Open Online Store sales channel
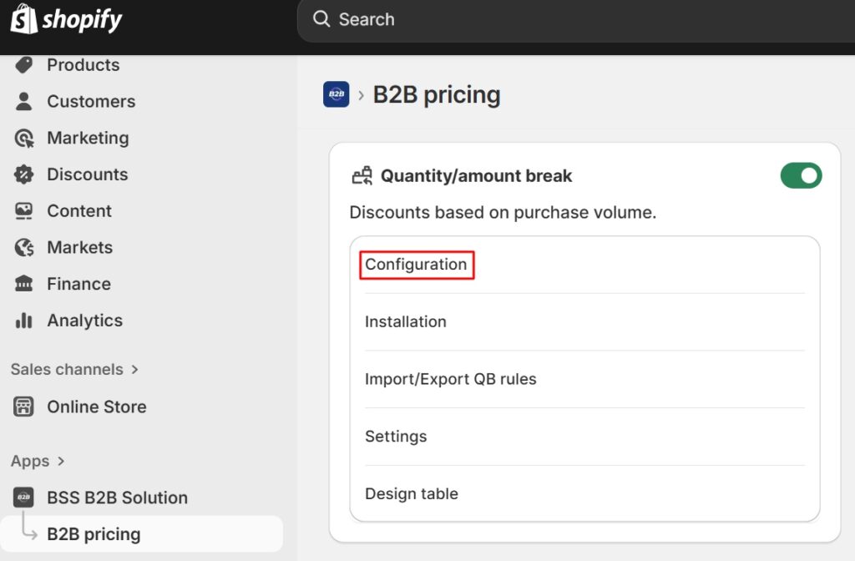 pyautogui.click(x=97, y=407)
